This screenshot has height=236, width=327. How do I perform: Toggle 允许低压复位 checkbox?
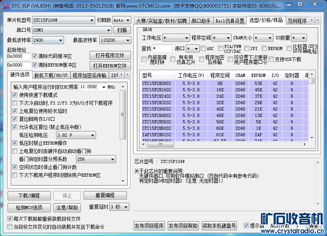pyautogui.click(x=14, y=127)
